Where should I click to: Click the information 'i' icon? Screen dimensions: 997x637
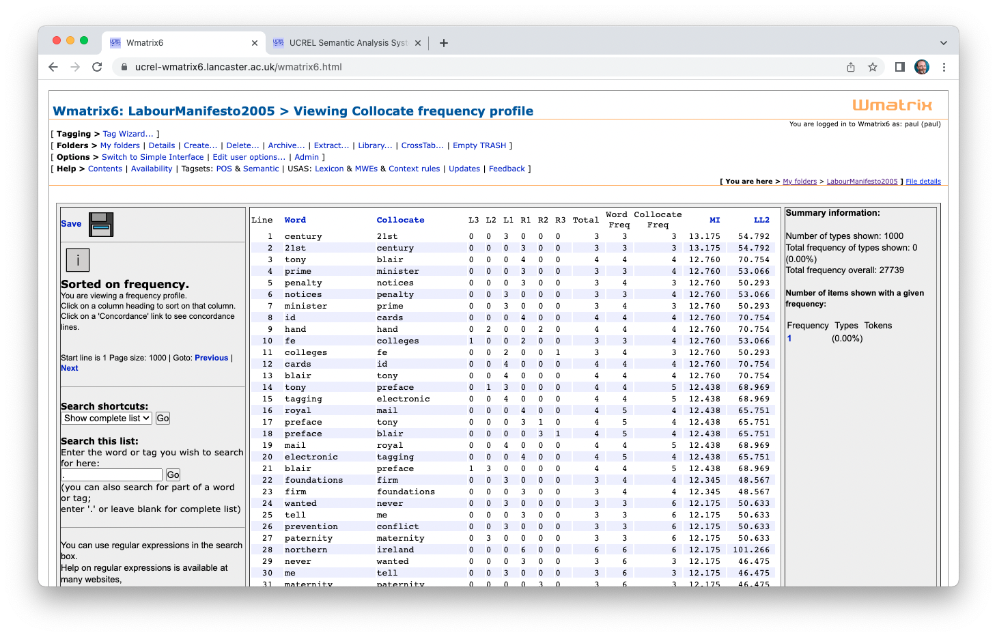pos(78,260)
